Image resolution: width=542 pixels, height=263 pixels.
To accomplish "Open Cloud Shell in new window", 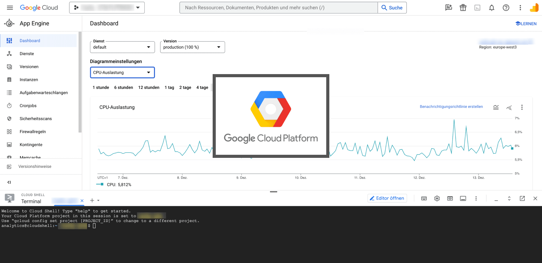I will (522, 199).
